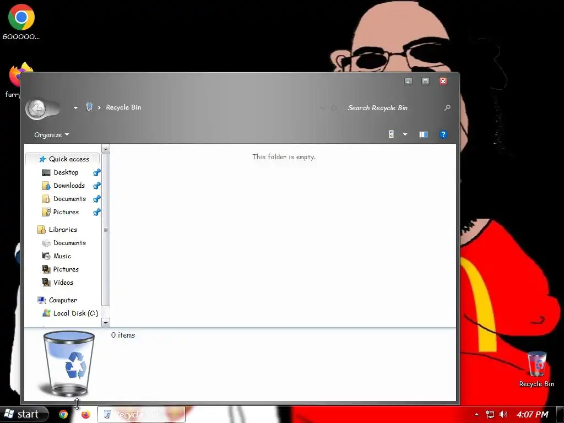Click the search magnifier icon
564x423 pixels.
click(x=447, y=107)
